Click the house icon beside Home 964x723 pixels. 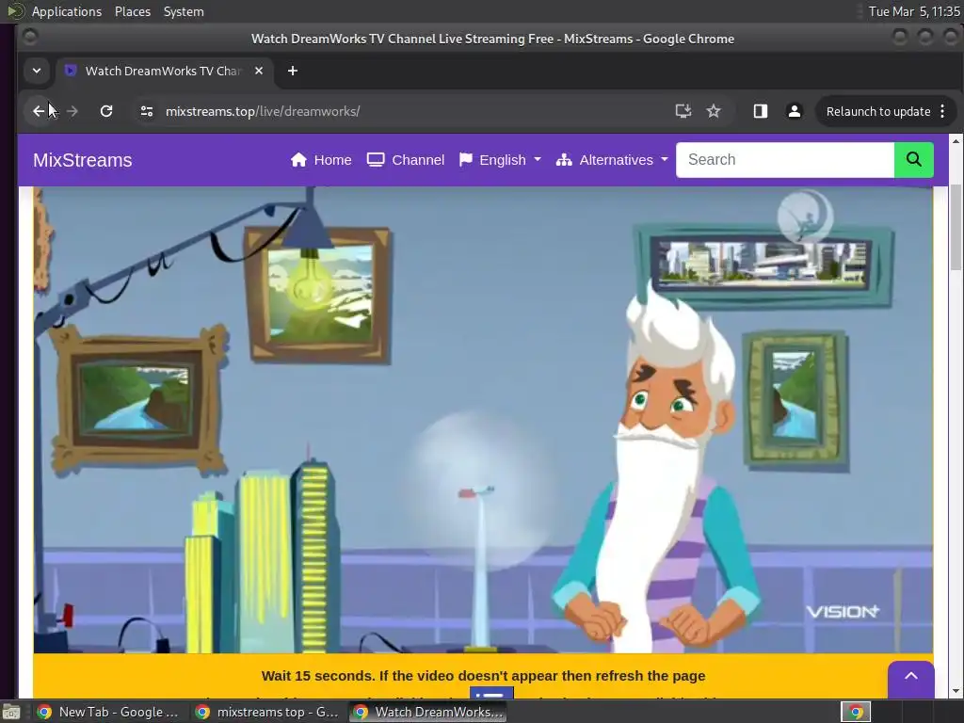click(298, 160)
